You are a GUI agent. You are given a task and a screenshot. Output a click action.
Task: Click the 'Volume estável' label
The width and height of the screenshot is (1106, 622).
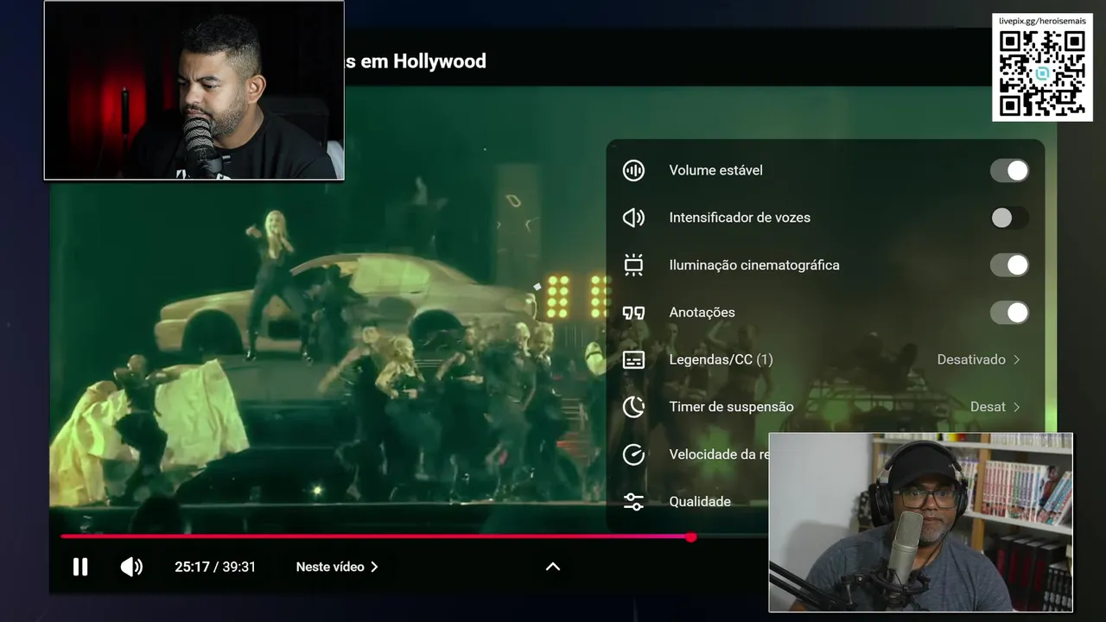(x=715, y=170)
